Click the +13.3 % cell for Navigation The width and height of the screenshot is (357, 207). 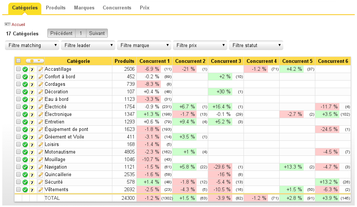tap(292, 167)
